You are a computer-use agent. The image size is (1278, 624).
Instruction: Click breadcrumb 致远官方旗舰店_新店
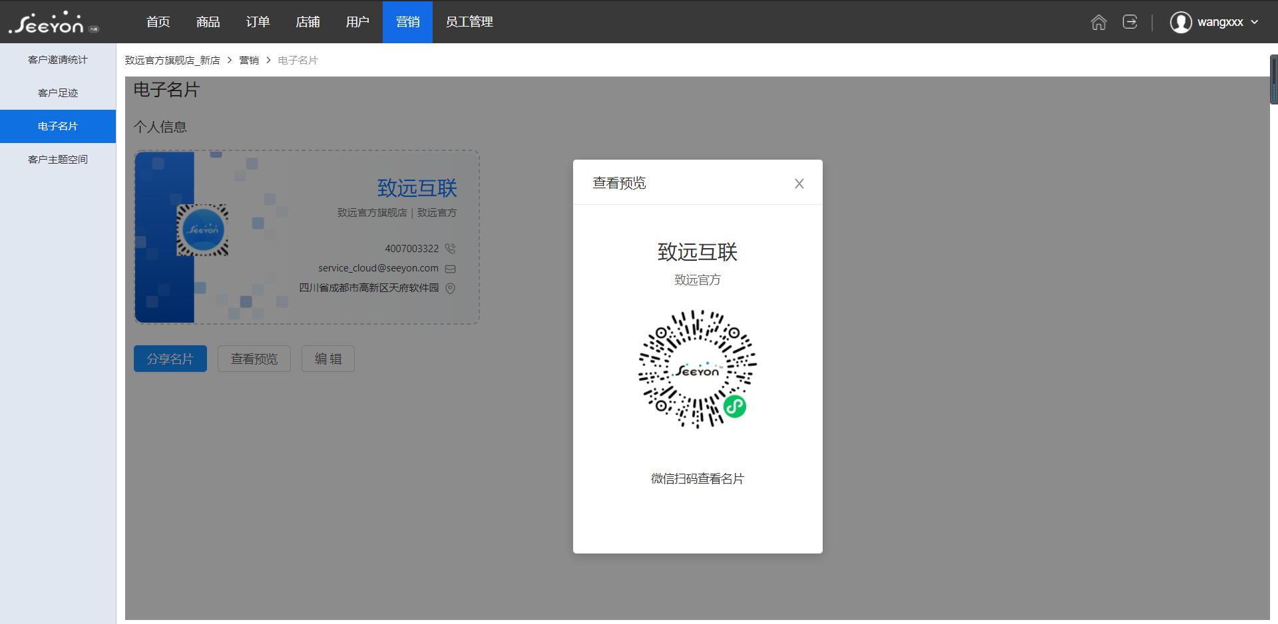coord(172,61)
